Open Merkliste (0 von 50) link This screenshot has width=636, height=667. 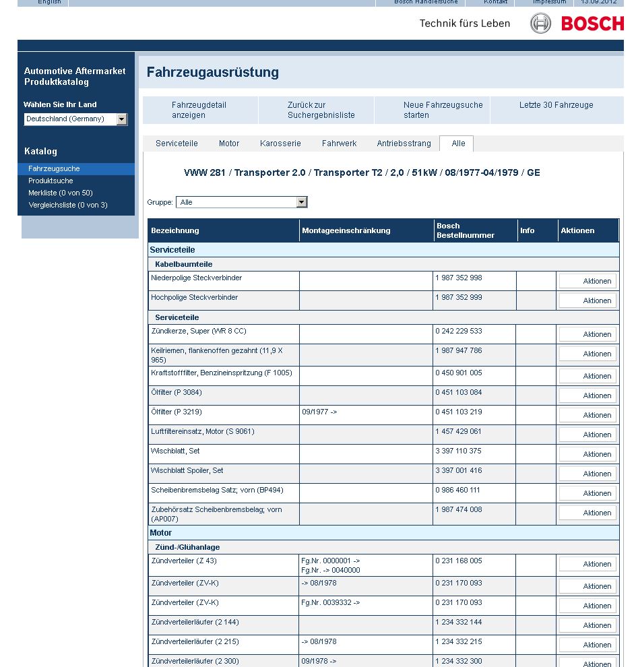tap(61, 193)
